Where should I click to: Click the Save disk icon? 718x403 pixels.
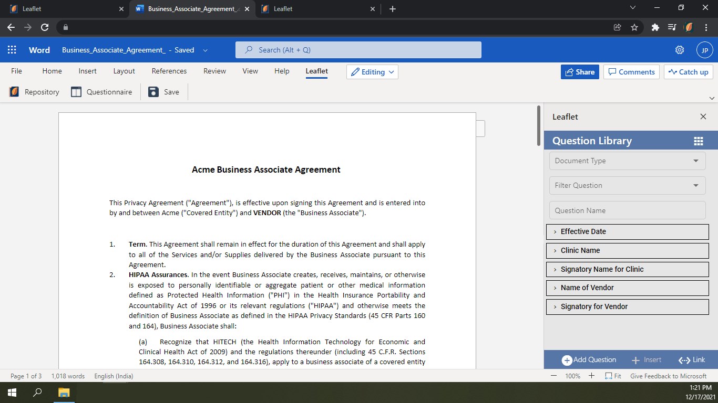[x=153, y=92]
